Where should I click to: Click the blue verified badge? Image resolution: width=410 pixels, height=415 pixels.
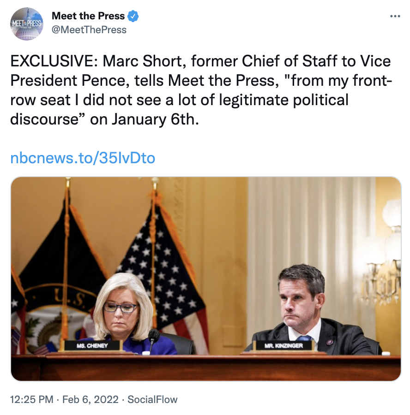click(133, 16)
